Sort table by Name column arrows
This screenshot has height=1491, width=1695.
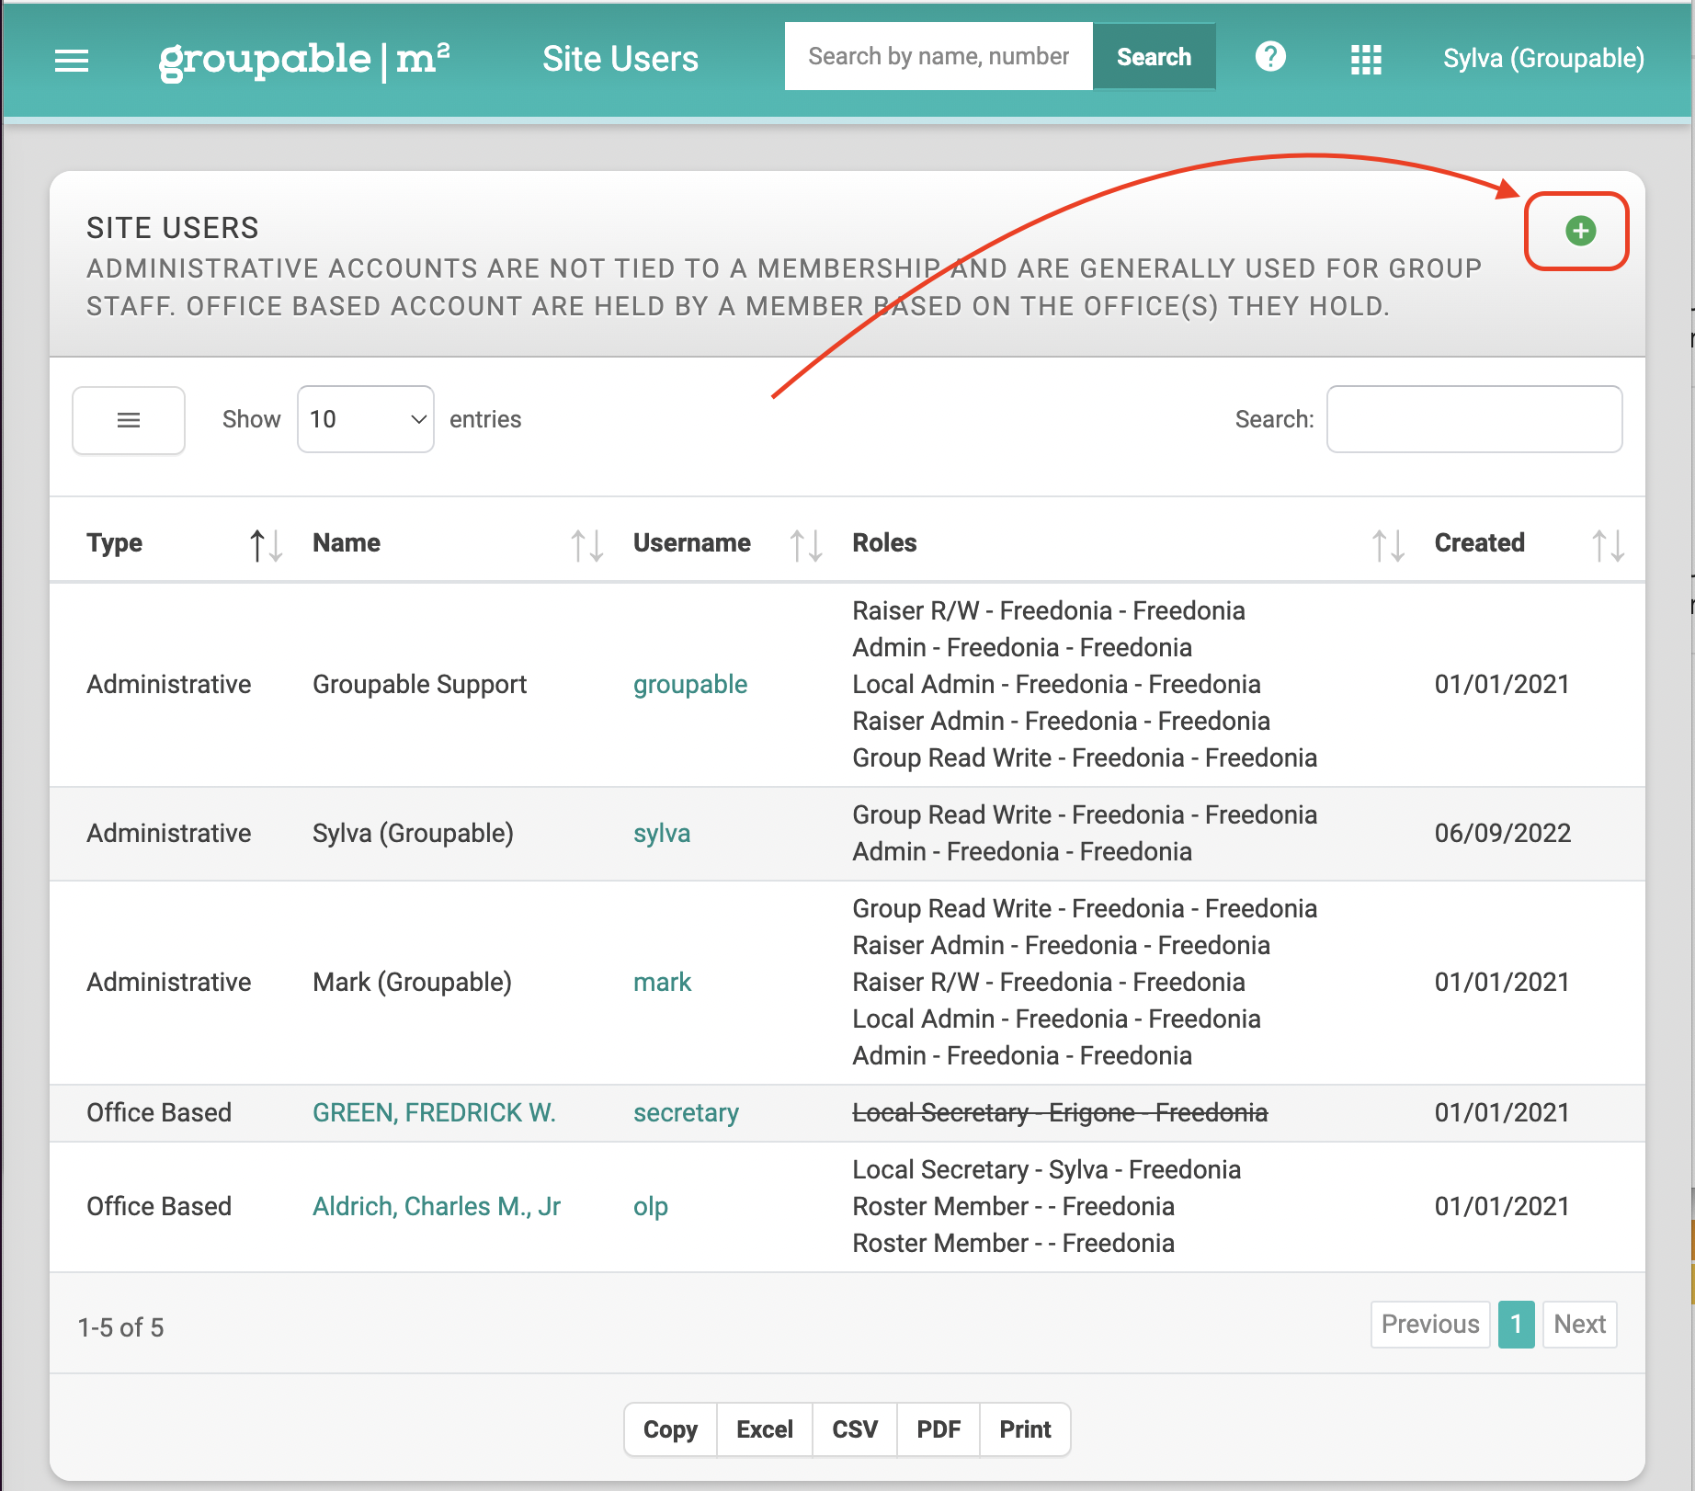(586, 545)
